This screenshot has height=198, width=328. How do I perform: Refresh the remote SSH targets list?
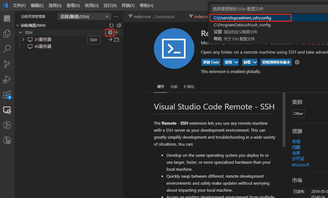[111, 25]
